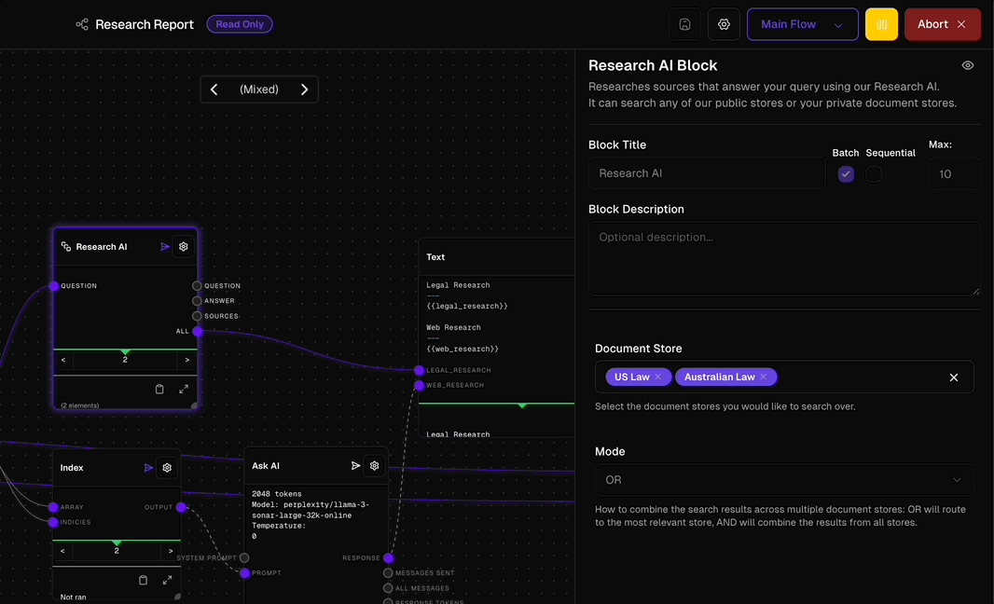
Task: Click the Read Only badge
Action: [240, 24]
